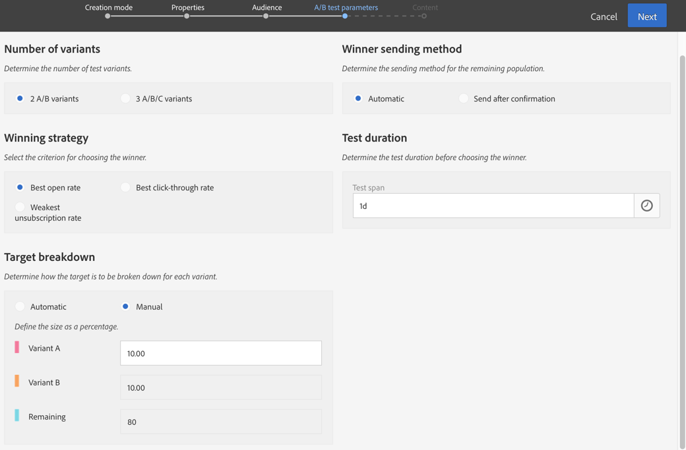Pick Weakest unsubscription rate option

point(20,208)
